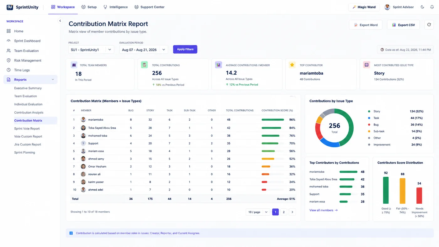Click the red Needs Improvement bar

point(419,196)
